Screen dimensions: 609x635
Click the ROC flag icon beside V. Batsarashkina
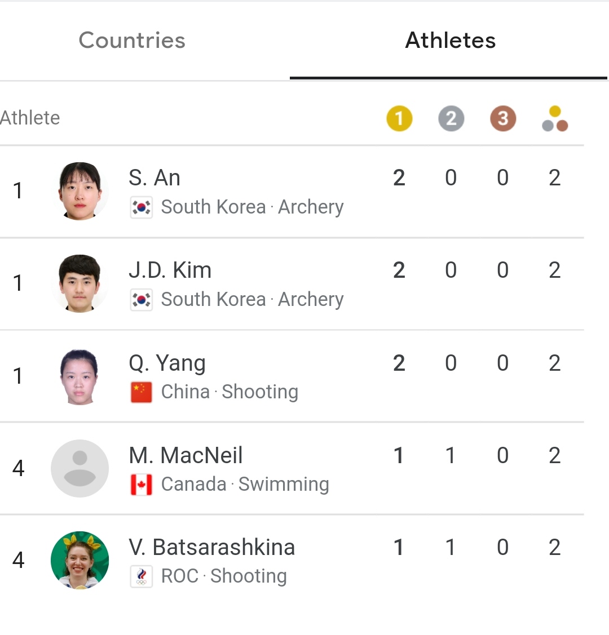142,576
